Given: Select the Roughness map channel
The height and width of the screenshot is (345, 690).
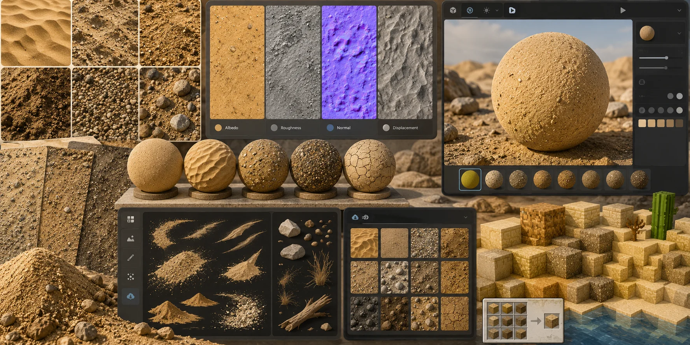Looking at the screenshot, I should pos(286,128).
